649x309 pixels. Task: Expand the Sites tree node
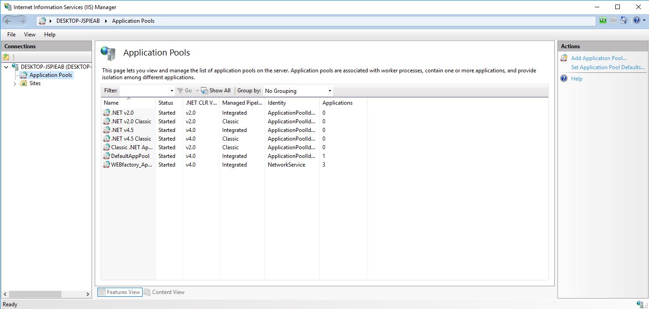(x=15, y=83)
